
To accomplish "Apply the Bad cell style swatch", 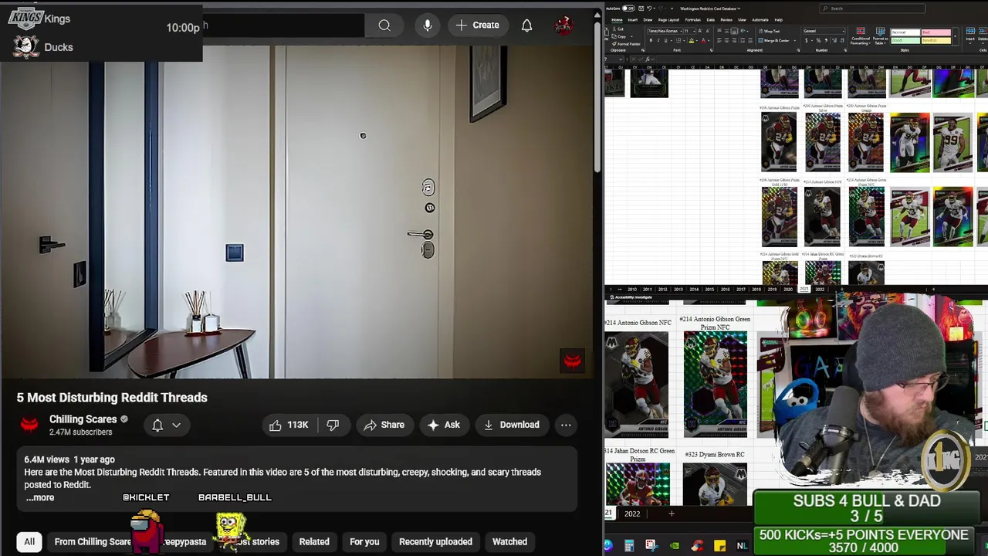I will click(936, 32).
